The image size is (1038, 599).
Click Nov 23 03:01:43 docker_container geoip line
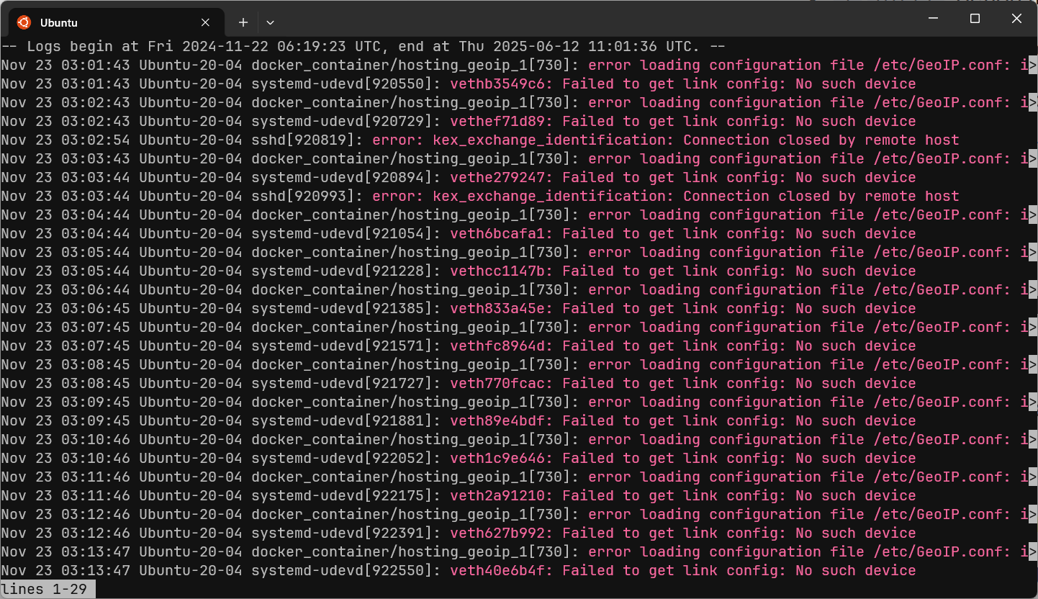pyautogui.click(x=519, y=65)
